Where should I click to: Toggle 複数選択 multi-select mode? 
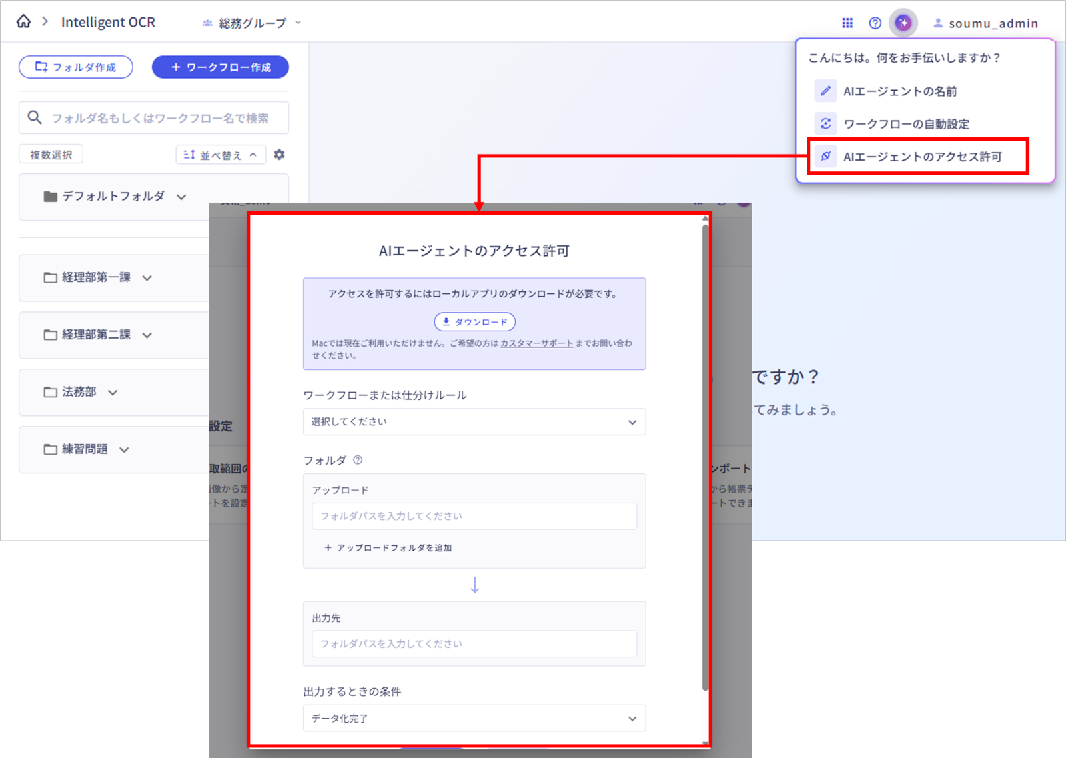coord(50,154)
